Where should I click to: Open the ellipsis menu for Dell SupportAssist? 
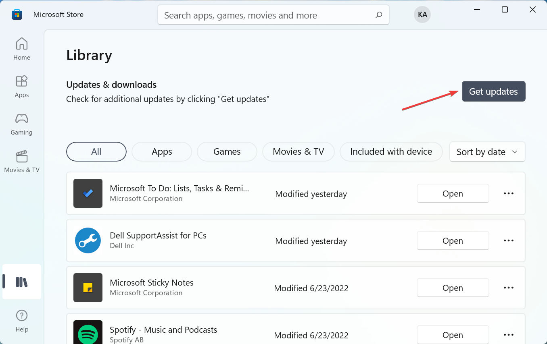[508, 240]
